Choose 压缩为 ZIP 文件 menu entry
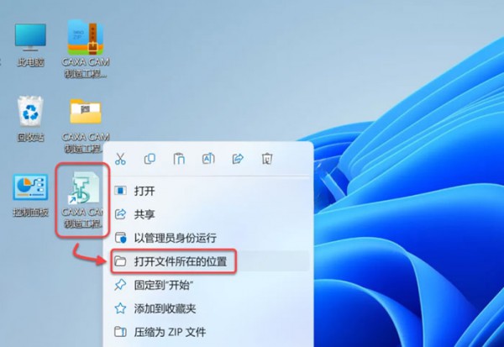Screen dimensions: 504x347 [x=211, y=332]
